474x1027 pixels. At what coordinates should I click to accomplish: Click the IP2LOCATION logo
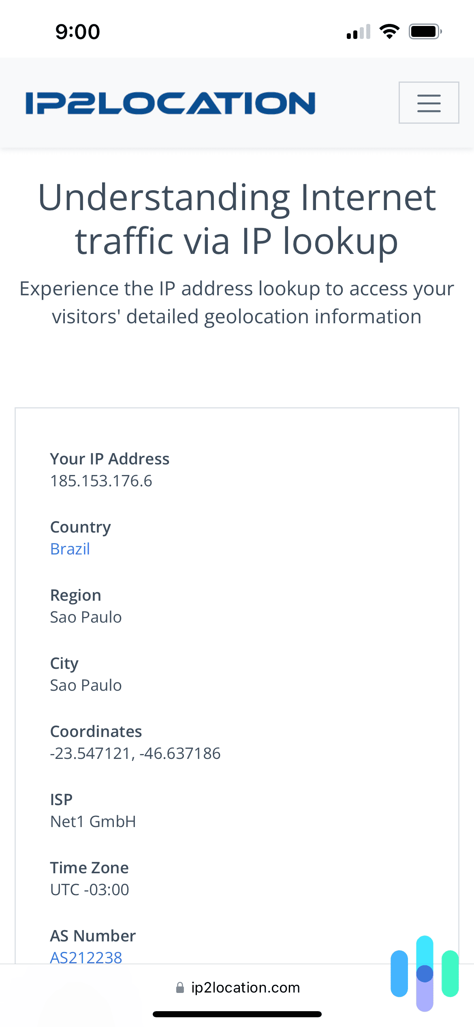(170, 103)
